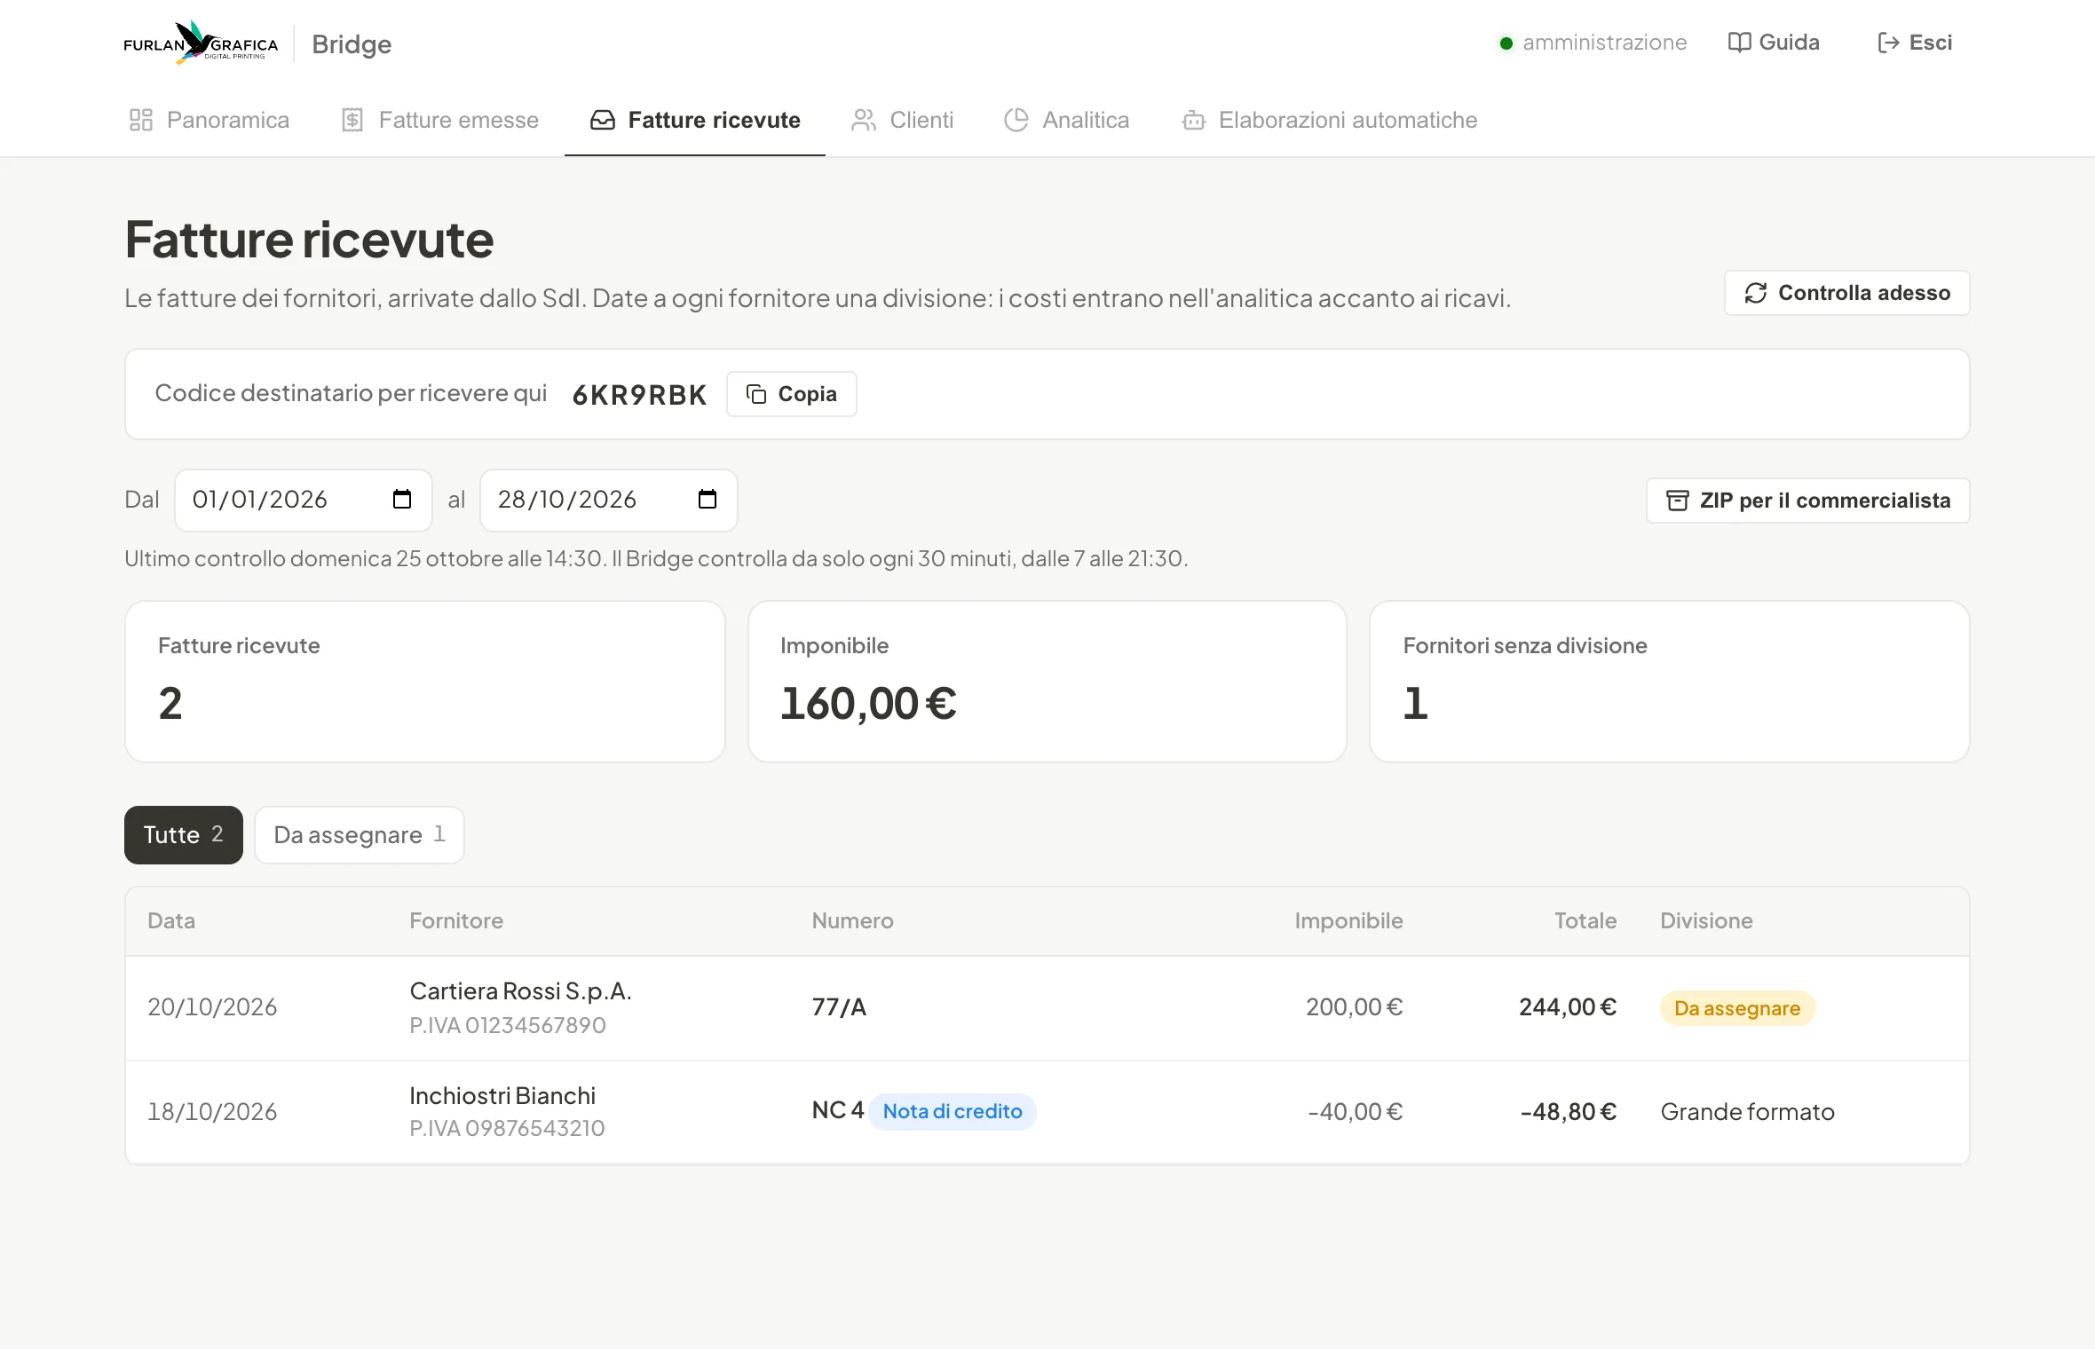2095x1349 pixels.
Task: Click the amministrazione user status
Action: (x=1593, y=43)
